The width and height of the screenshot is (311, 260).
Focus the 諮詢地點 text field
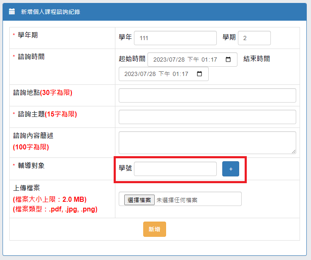click(x=207, y=95)
